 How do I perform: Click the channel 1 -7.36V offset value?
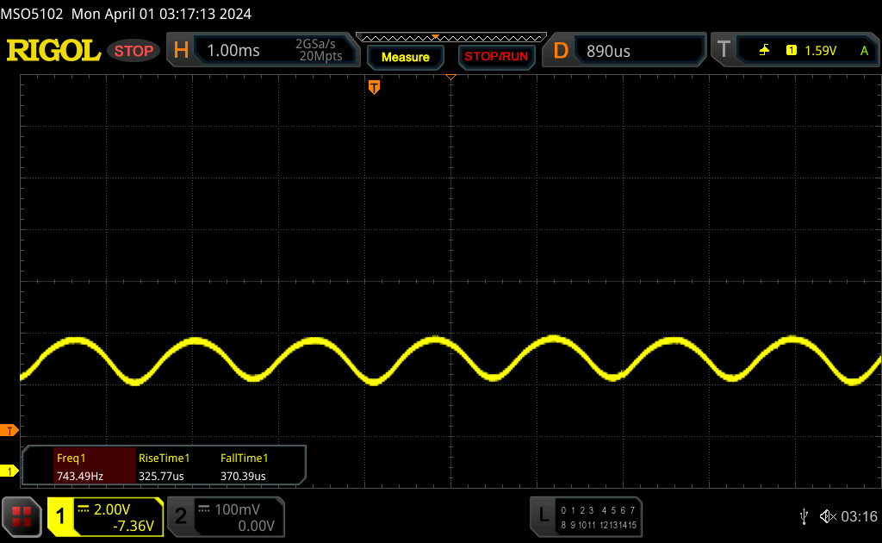tap(134, 526)
